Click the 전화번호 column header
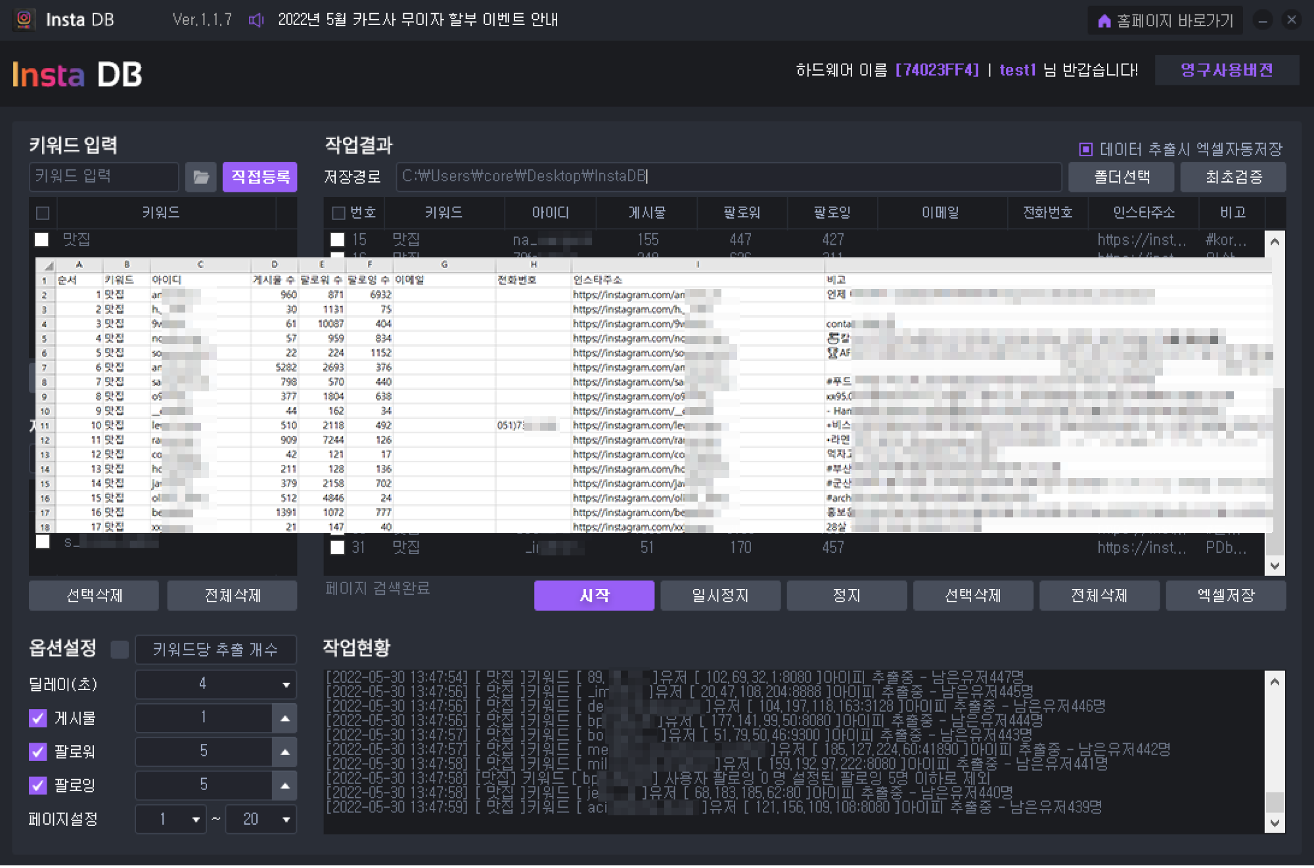Screen dimensions: 1314x868 point(1048,213)
